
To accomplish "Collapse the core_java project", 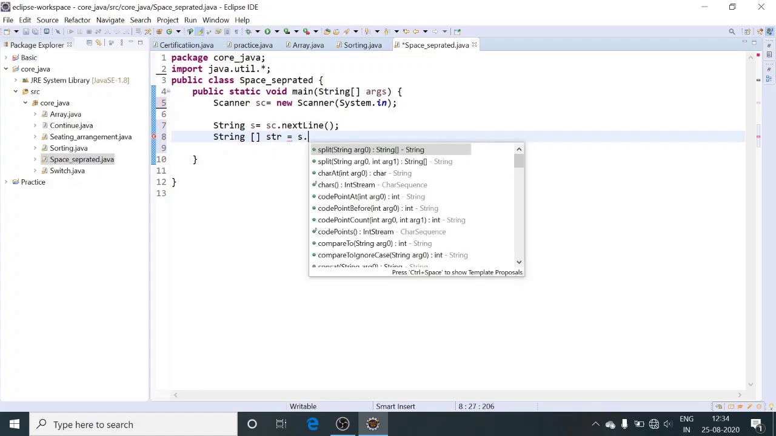I will point(6,69).
